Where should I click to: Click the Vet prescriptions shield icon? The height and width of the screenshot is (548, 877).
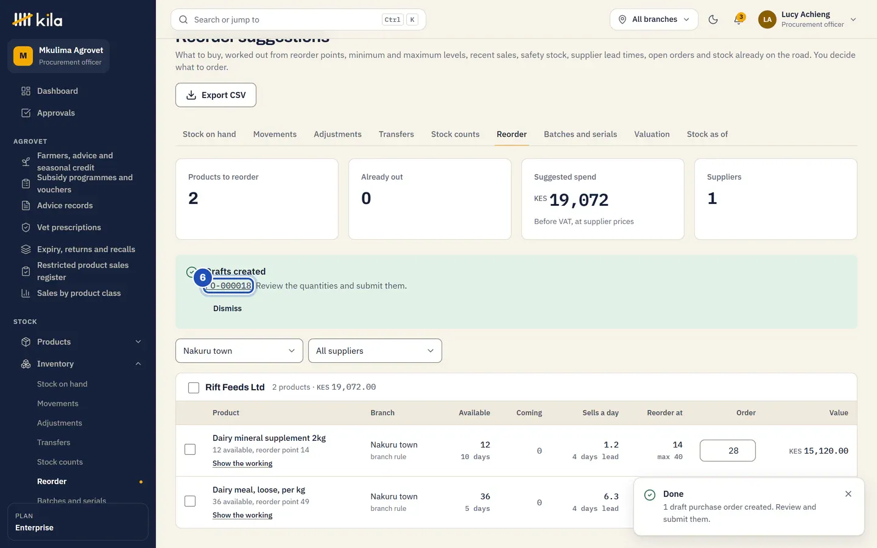pos(26,227)
